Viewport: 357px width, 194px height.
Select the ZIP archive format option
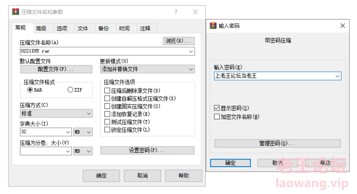click(x=70, y=90)
